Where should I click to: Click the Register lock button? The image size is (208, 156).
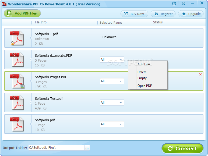pyautogui.click(x=163, y=14)
